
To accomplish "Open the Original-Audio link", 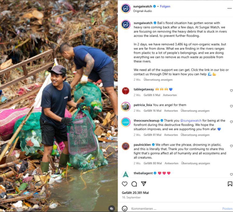I will click(x=142, y=11).
